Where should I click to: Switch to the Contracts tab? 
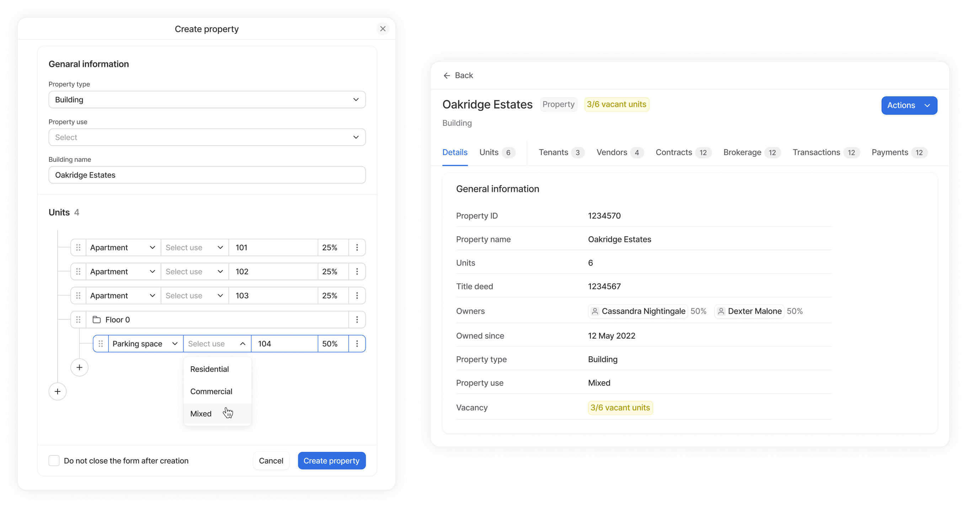(x=683, y=152)
